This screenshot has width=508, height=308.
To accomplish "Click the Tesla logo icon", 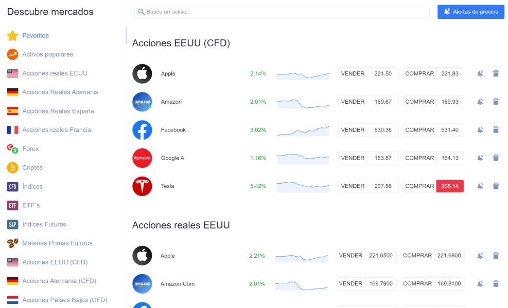I will [142, 186].
